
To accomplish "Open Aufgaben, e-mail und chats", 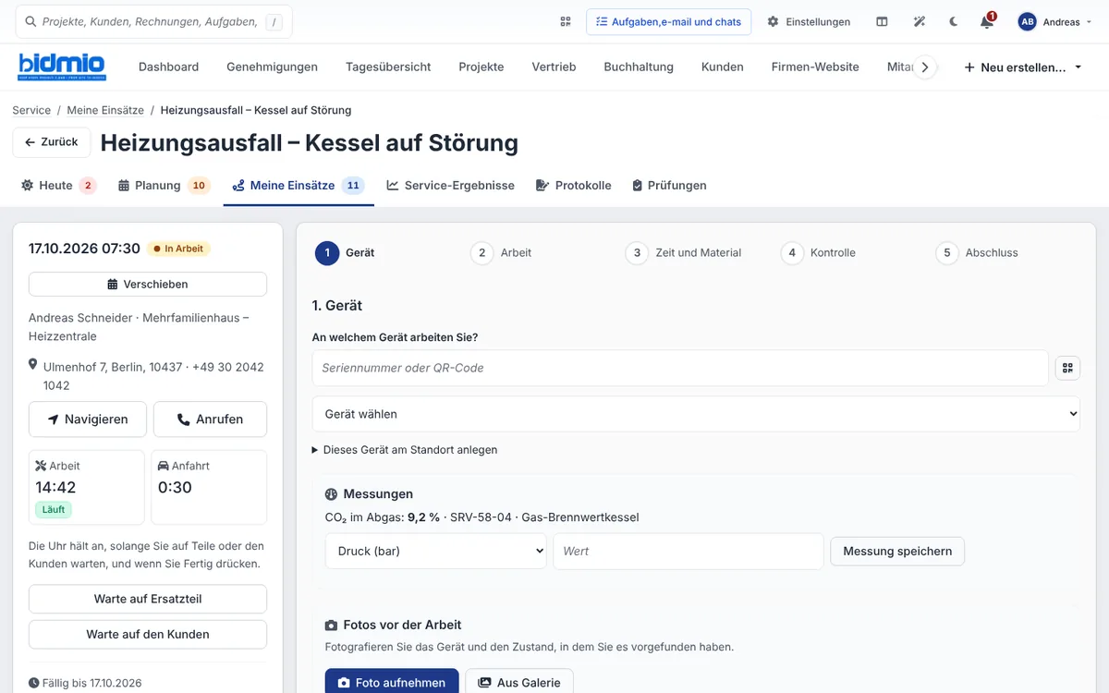I will tap(668, 21).
